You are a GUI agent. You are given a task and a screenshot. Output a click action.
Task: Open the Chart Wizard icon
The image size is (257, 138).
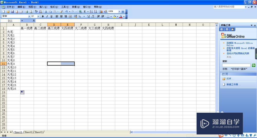tap(101, 12)
